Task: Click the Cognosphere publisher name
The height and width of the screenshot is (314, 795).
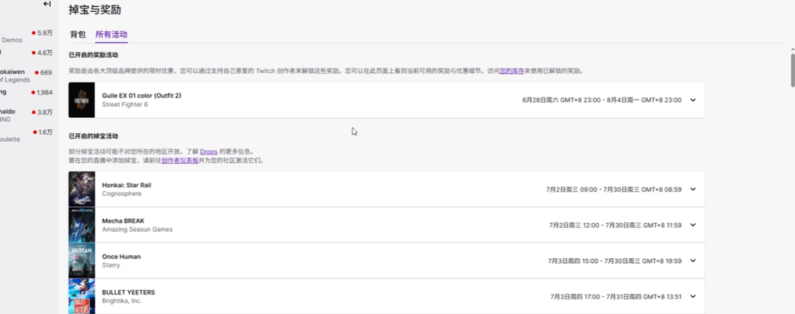Action: coord(122,194)
